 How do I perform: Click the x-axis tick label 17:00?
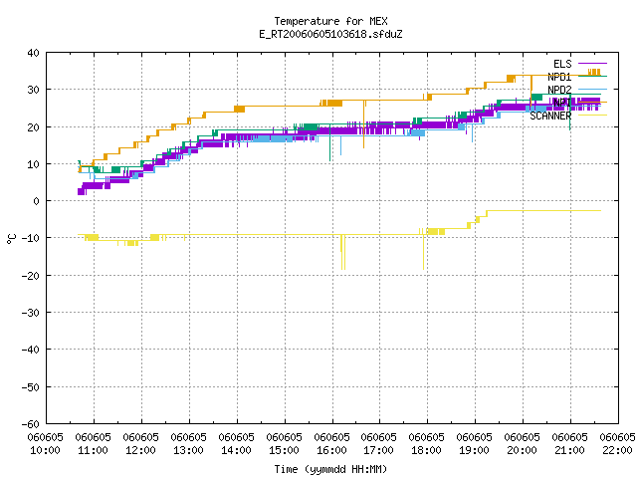point(378,450)
